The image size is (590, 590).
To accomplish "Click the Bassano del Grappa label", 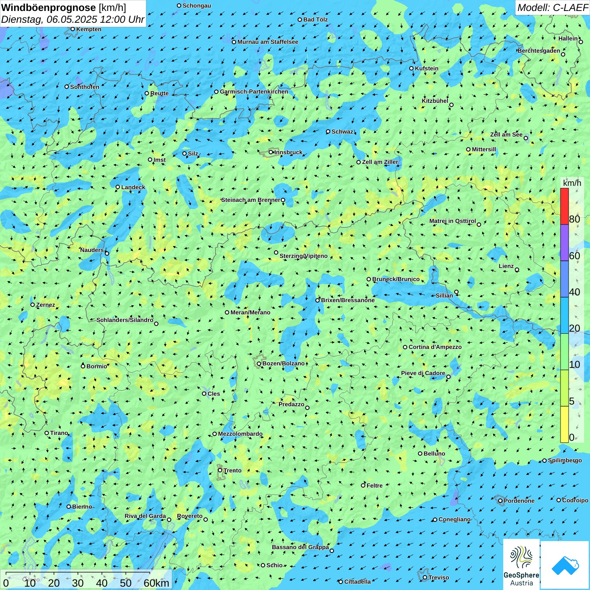I will [300, 547].
